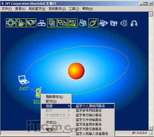Select the headset service icon
The width and height of the screenshot is (154, 137).
click(x=134, y=23)
